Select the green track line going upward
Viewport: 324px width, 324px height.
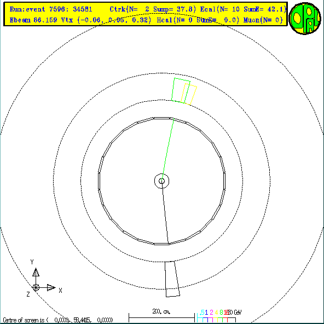[x=168, y=150]
